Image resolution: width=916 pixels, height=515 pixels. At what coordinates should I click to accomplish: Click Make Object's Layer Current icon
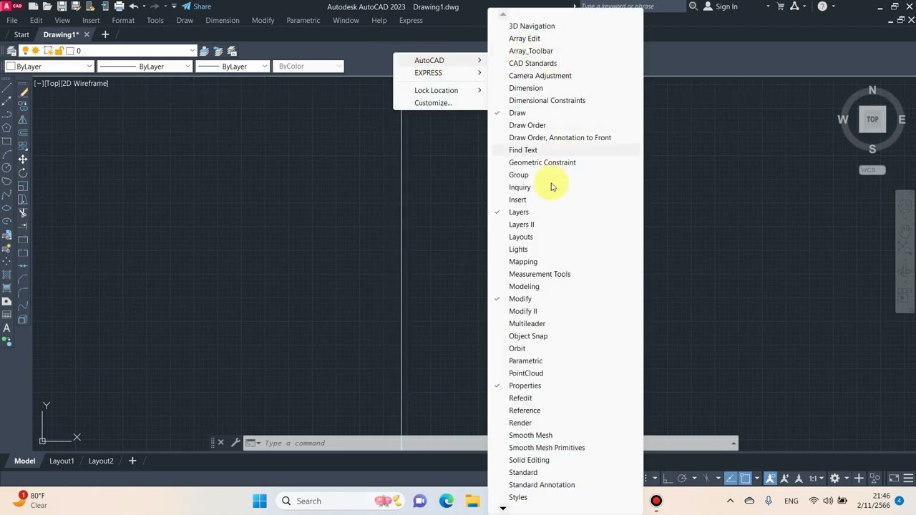pos(205,51)
